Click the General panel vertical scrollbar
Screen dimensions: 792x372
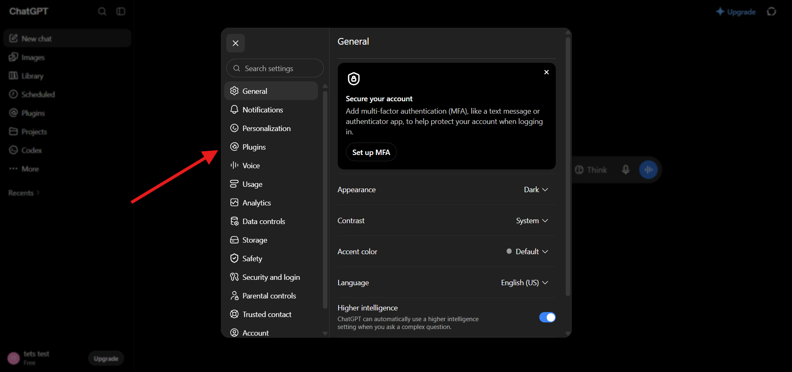point(568,166)
